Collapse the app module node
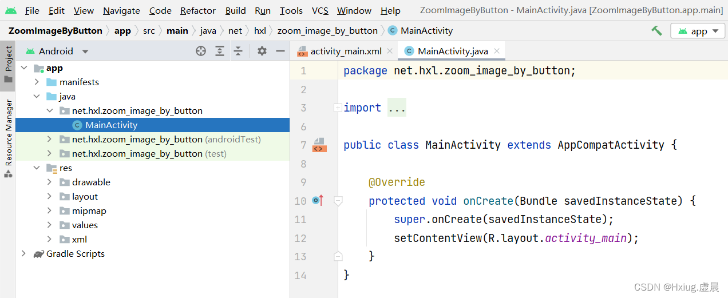This screenshot has height=298, width=728. click(x=23, y=68)
